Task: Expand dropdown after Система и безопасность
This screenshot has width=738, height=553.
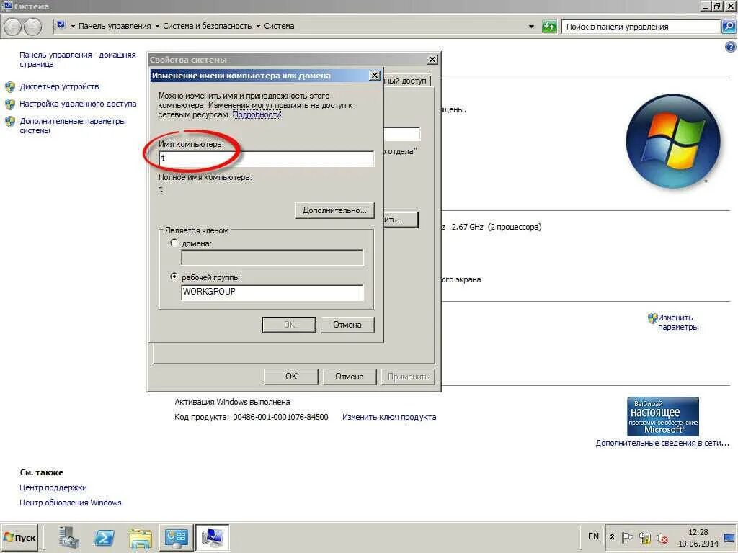Action: (x=258, y=27)
